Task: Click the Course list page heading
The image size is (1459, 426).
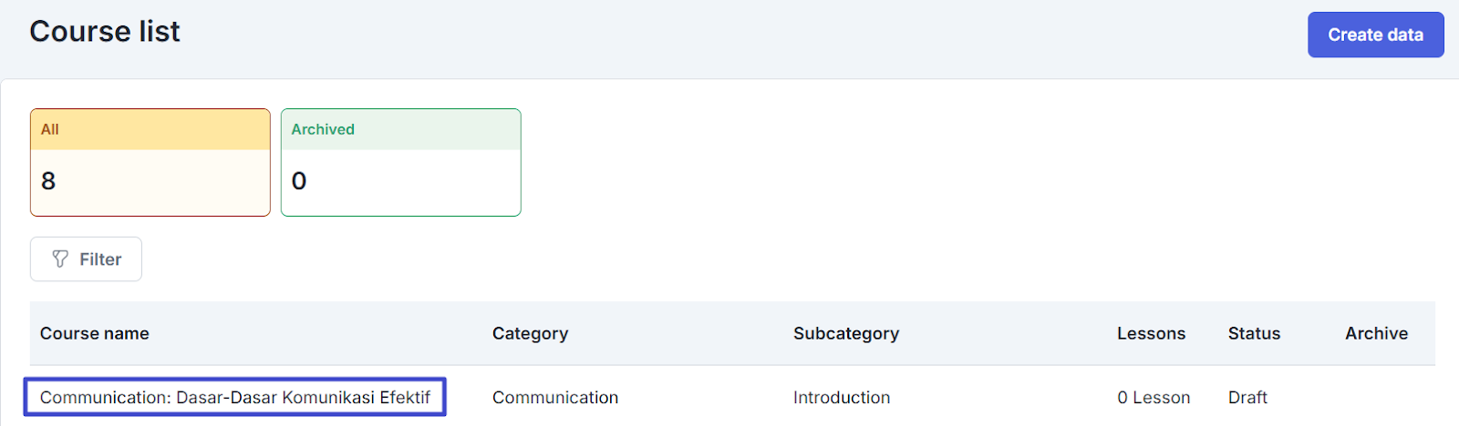Action: click(x=105, y=32)
